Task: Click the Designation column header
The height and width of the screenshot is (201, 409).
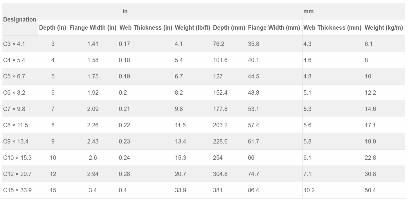Action: point(20,19)
